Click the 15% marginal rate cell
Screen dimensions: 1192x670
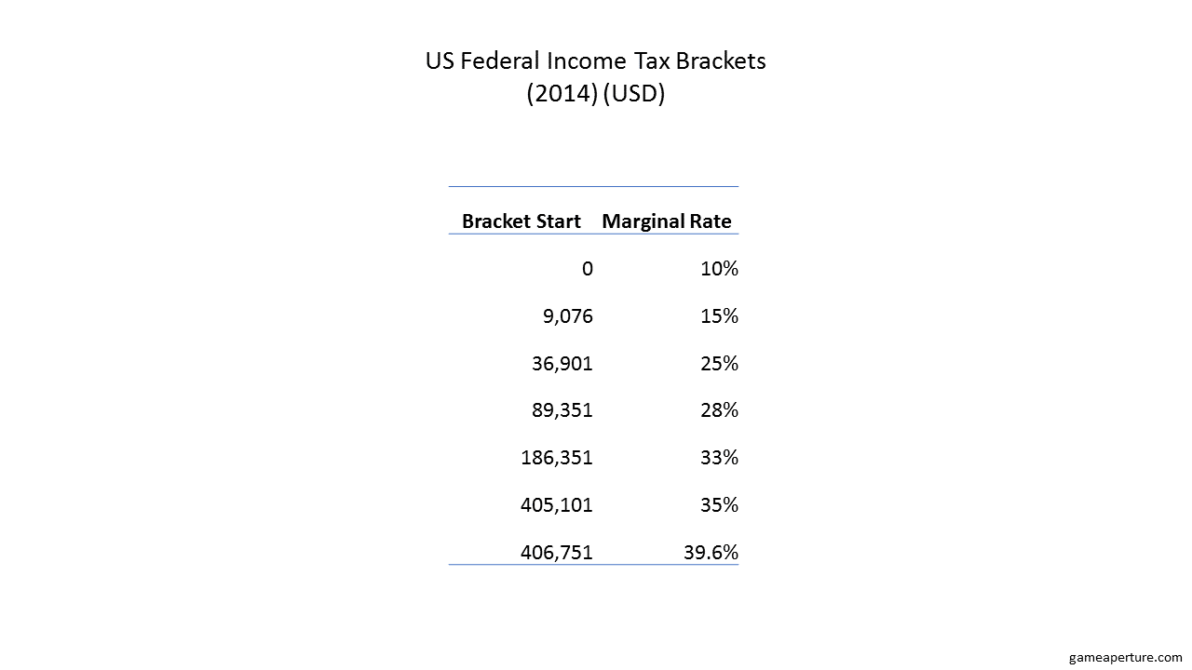click(719, 316)
